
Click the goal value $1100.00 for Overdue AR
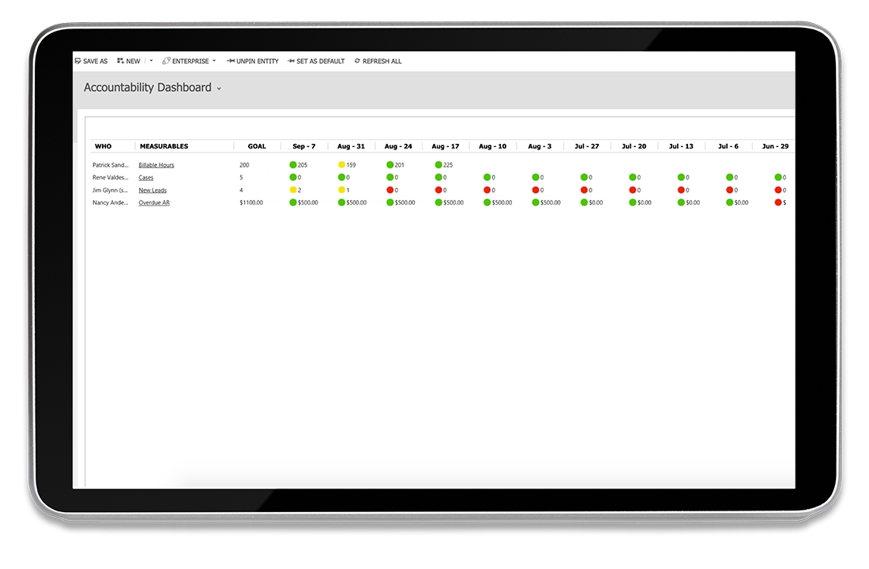click(x=251, y=203)
